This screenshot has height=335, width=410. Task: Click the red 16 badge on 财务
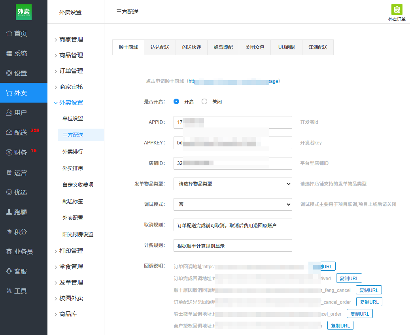pos(34,151)
